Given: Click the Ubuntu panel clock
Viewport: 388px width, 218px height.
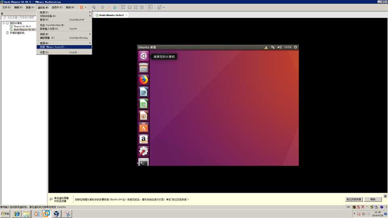Looking at the screenshot, I should pos(287,47).
